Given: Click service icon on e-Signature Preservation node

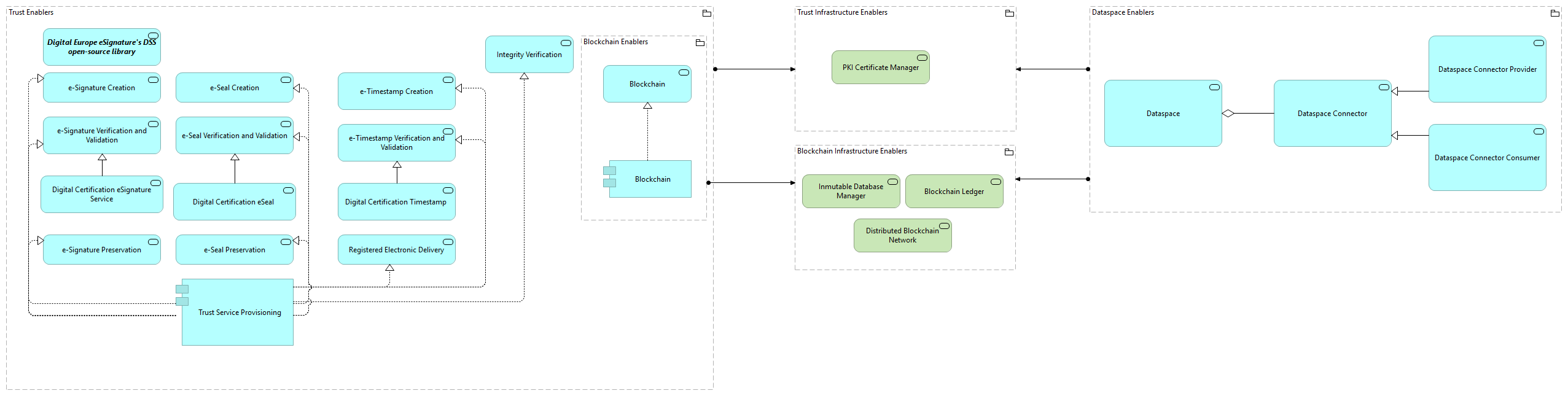Looking at the screenshot, I should click(x=153, y=242).
